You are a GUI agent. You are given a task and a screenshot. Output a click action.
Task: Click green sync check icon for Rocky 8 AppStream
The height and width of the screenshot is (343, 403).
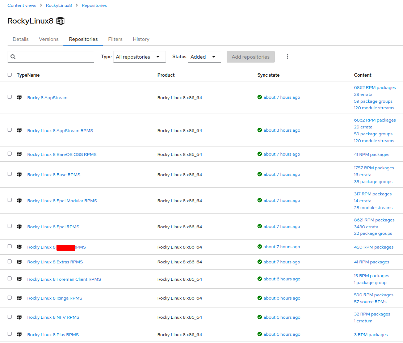pos(260,97)
